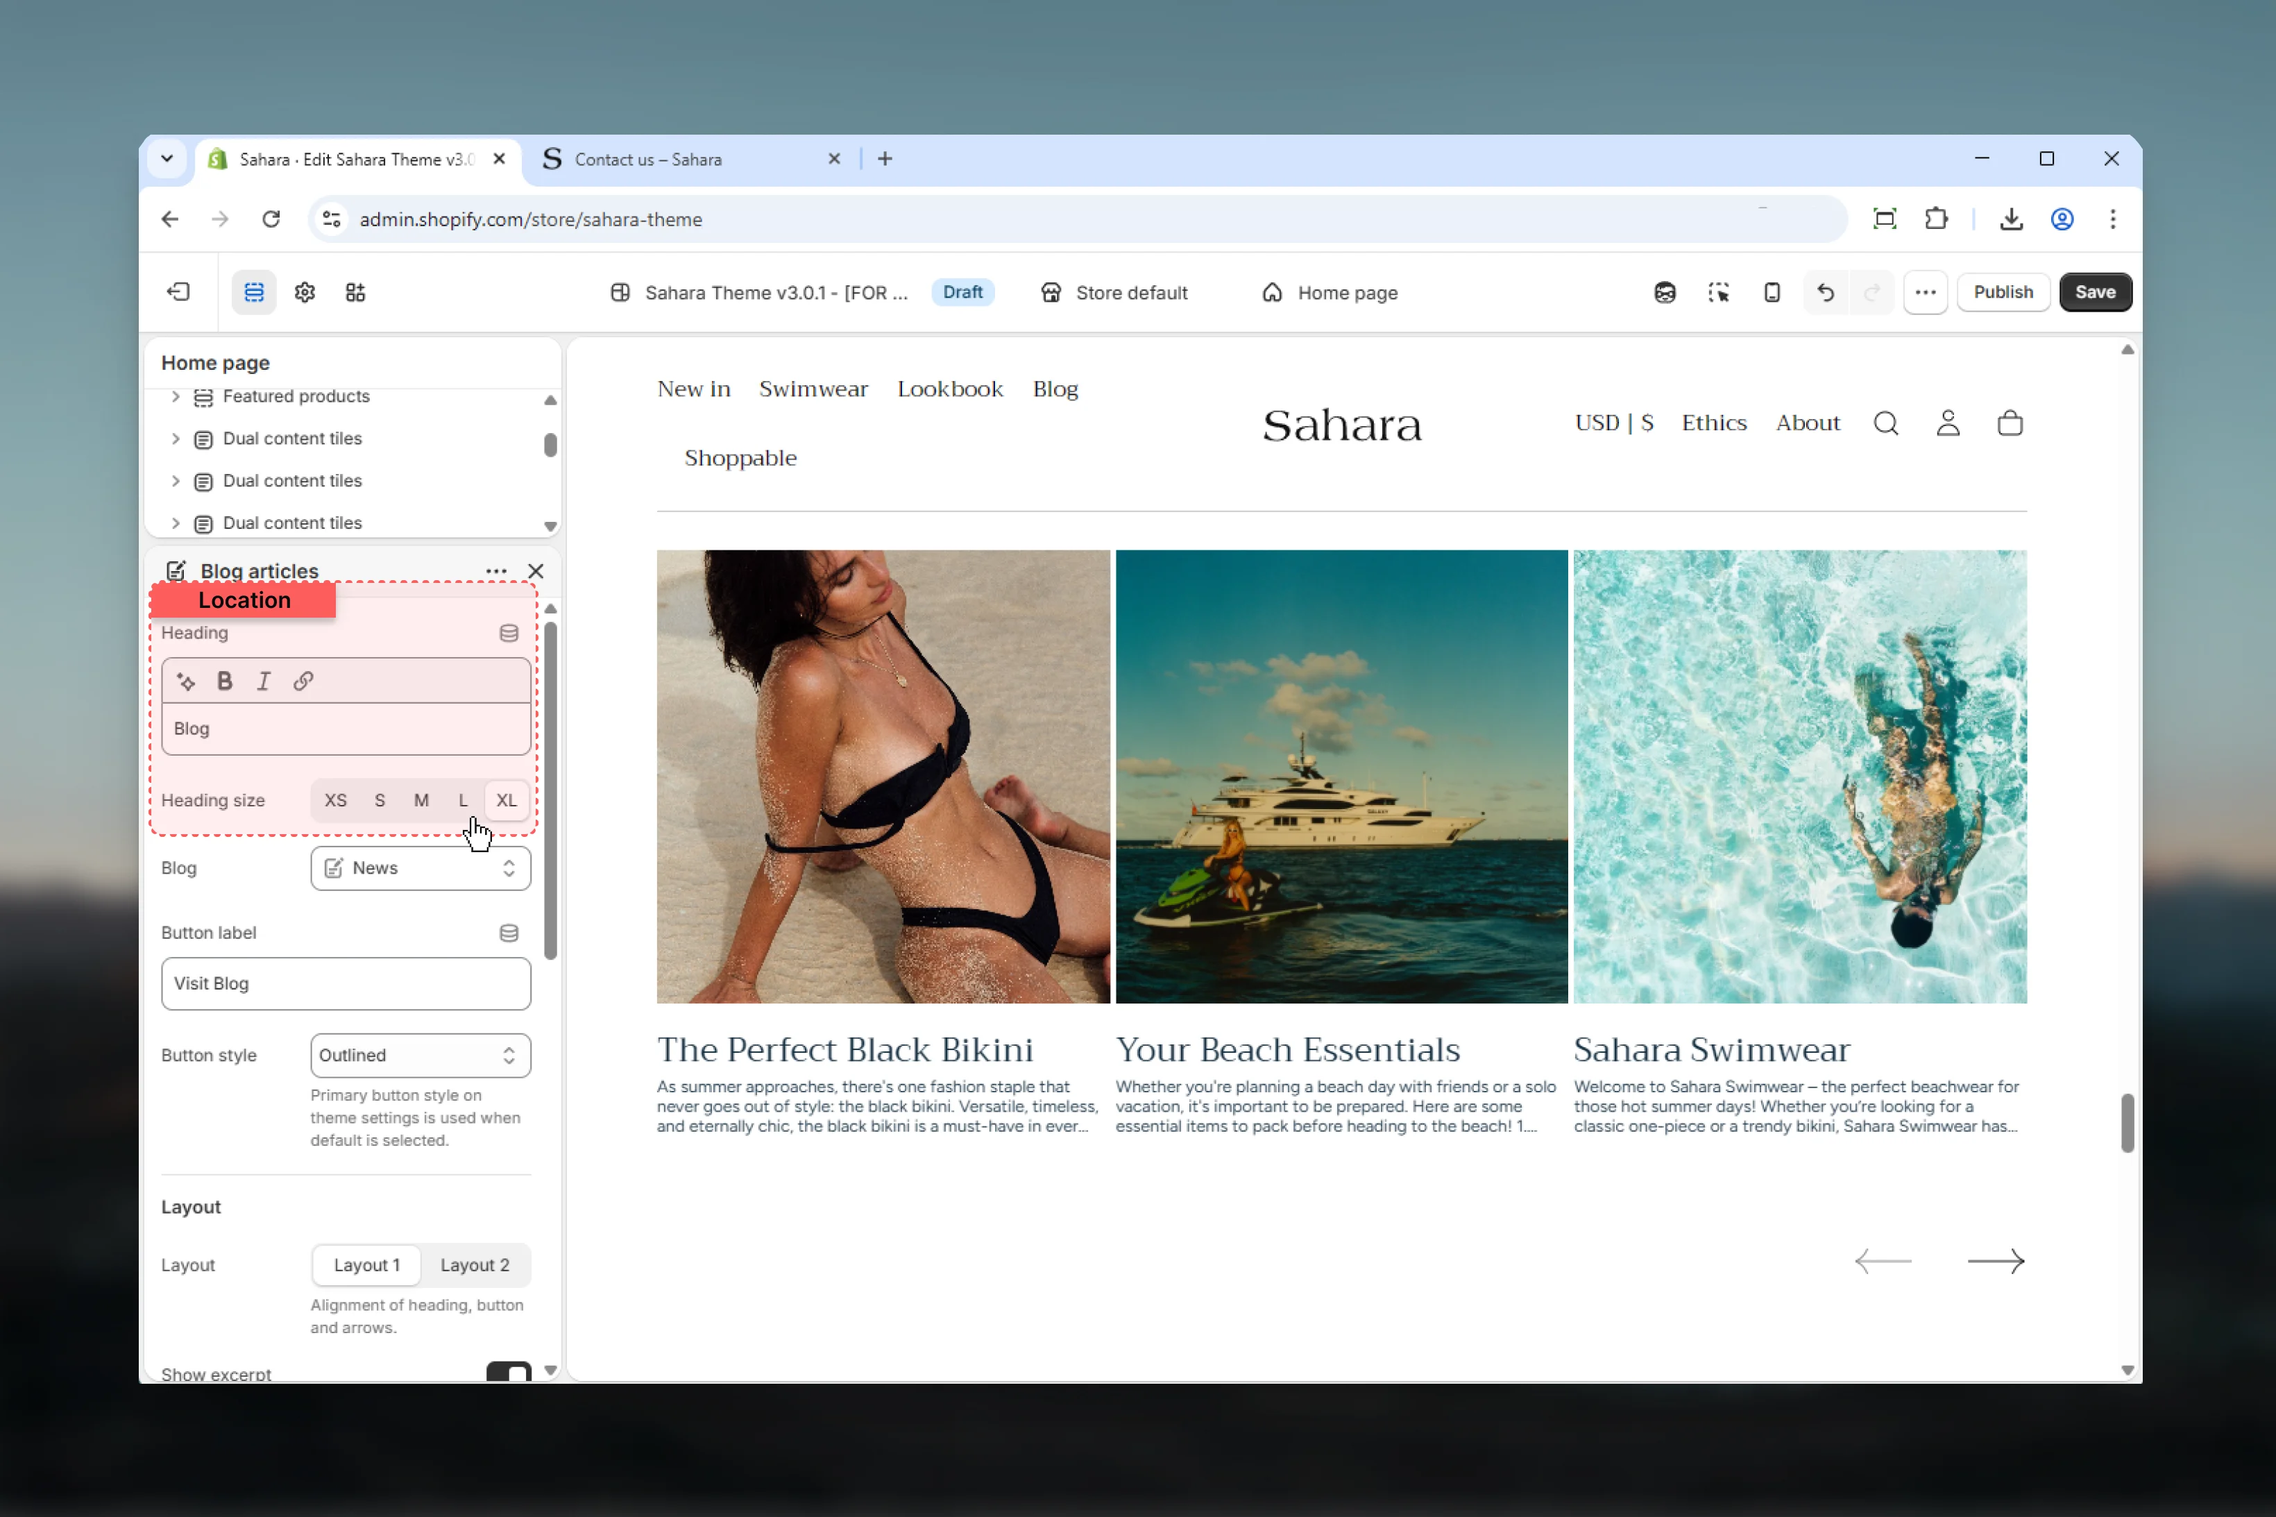Toggle the inspector selection tool icon

[1718, 292]
